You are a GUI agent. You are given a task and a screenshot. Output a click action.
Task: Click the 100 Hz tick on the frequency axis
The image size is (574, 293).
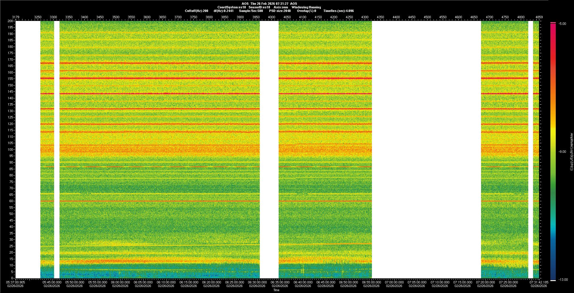pyautogui.click(x=10, y=149)
